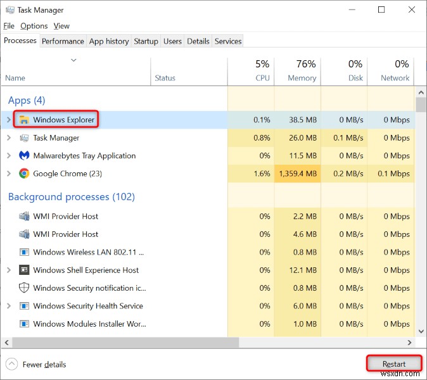Click the Windows Security notification shield icon

tap(24, 288)
